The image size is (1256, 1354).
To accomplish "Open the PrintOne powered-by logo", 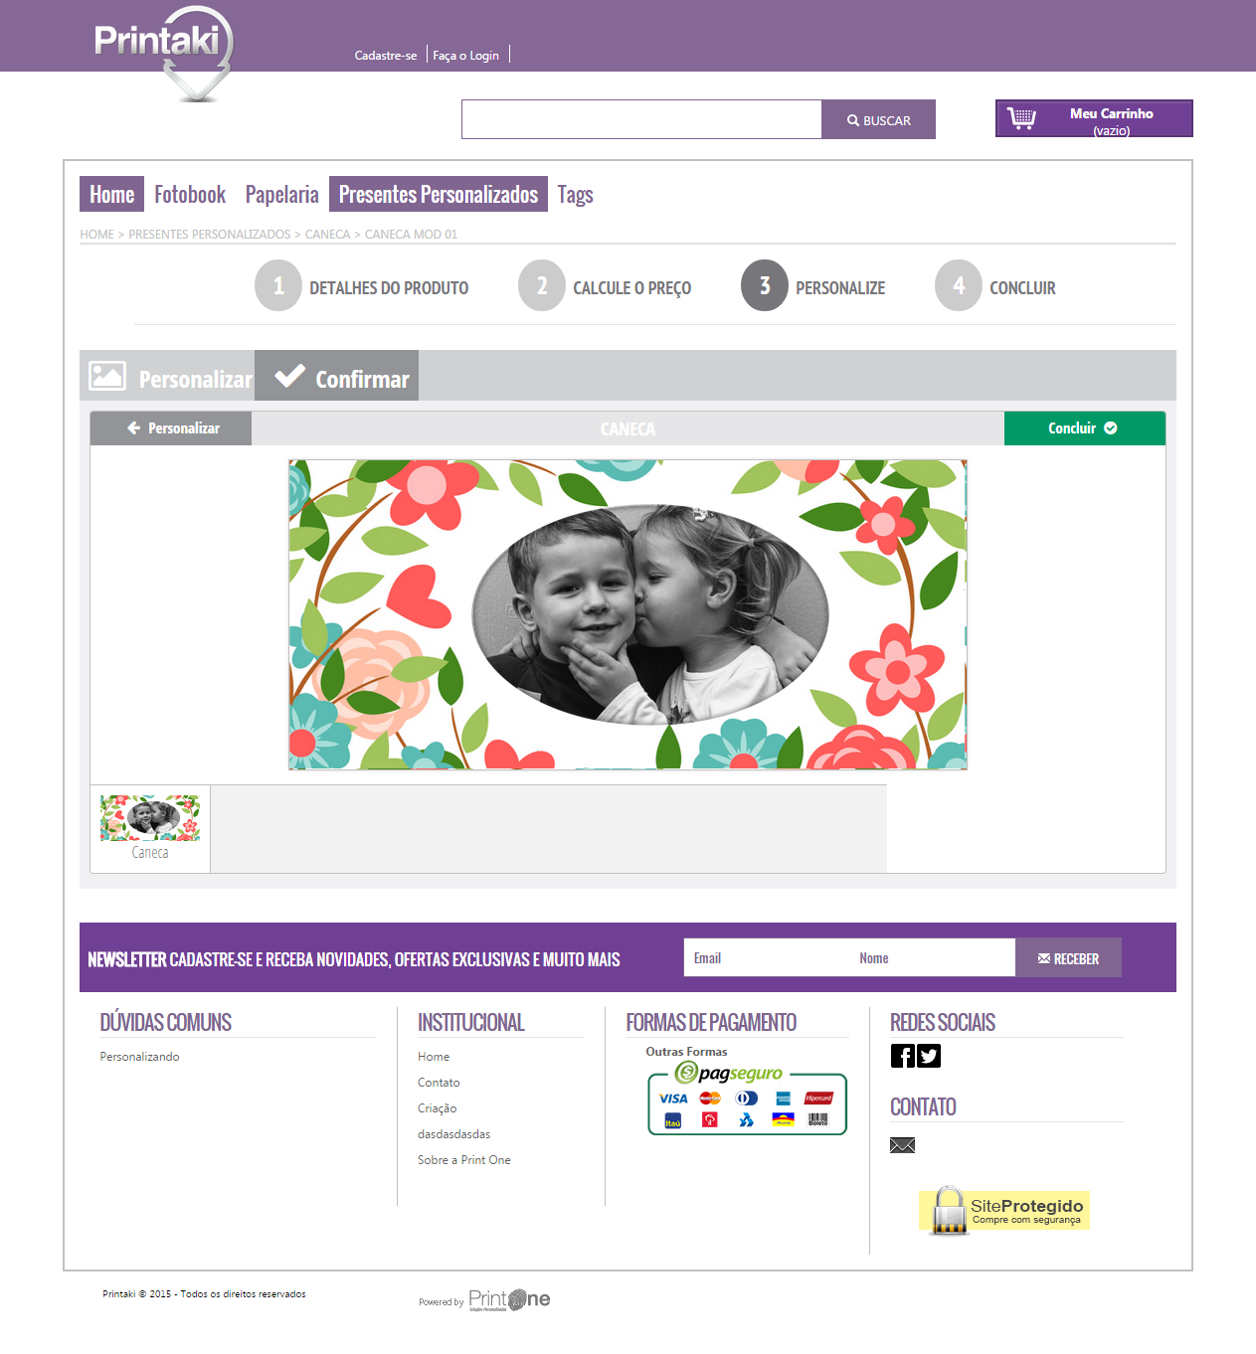I will 509,1300.
